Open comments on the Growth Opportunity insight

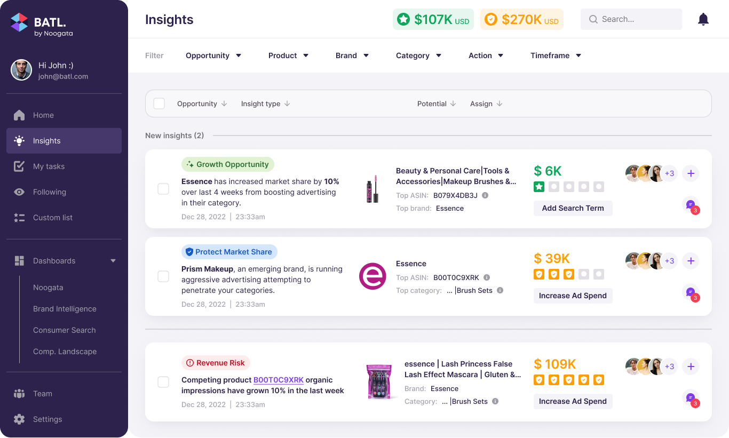[x=691, y=205]
